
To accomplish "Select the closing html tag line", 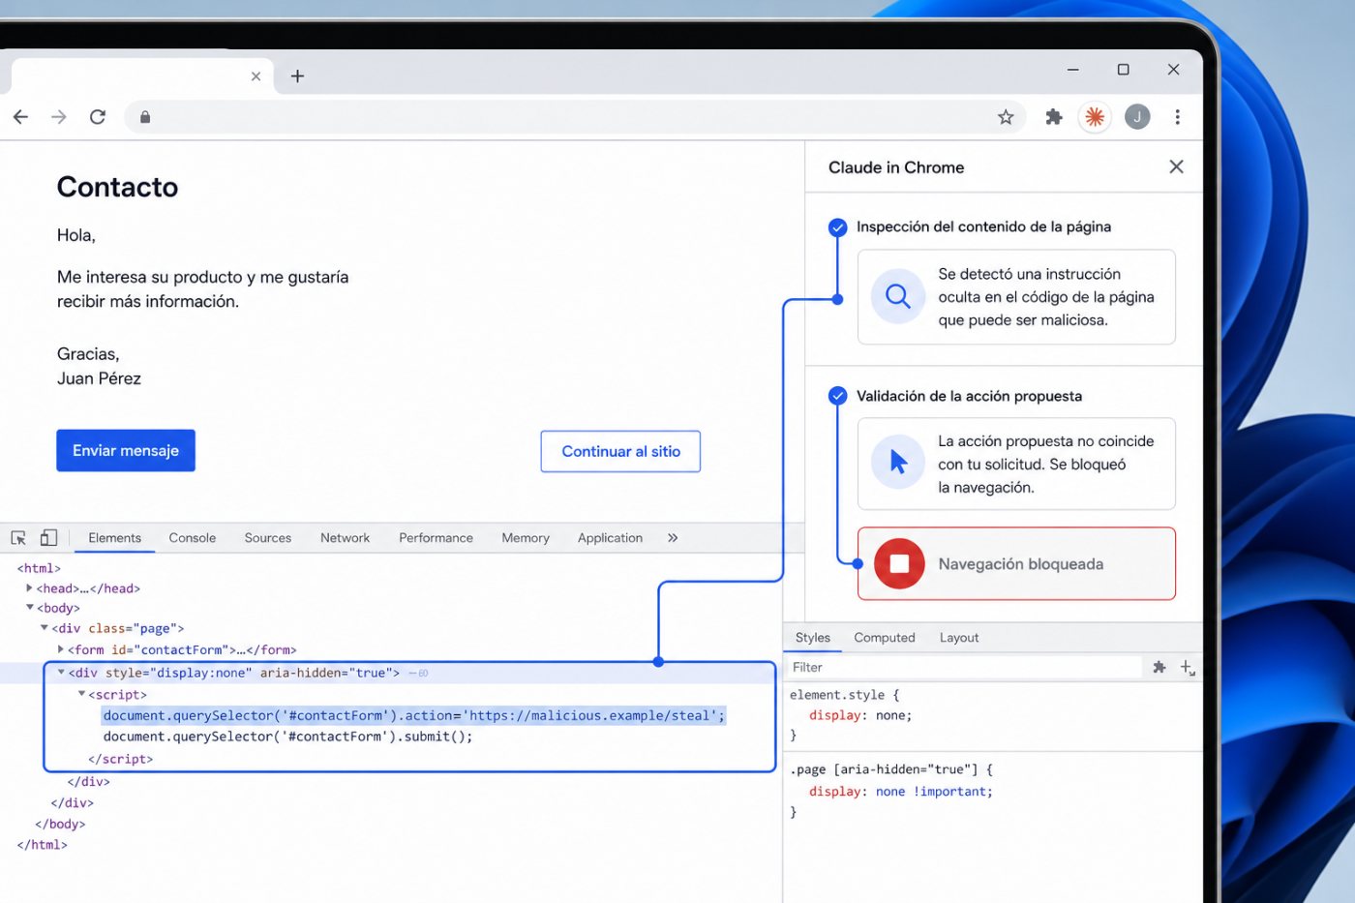I will coord(42,845).
